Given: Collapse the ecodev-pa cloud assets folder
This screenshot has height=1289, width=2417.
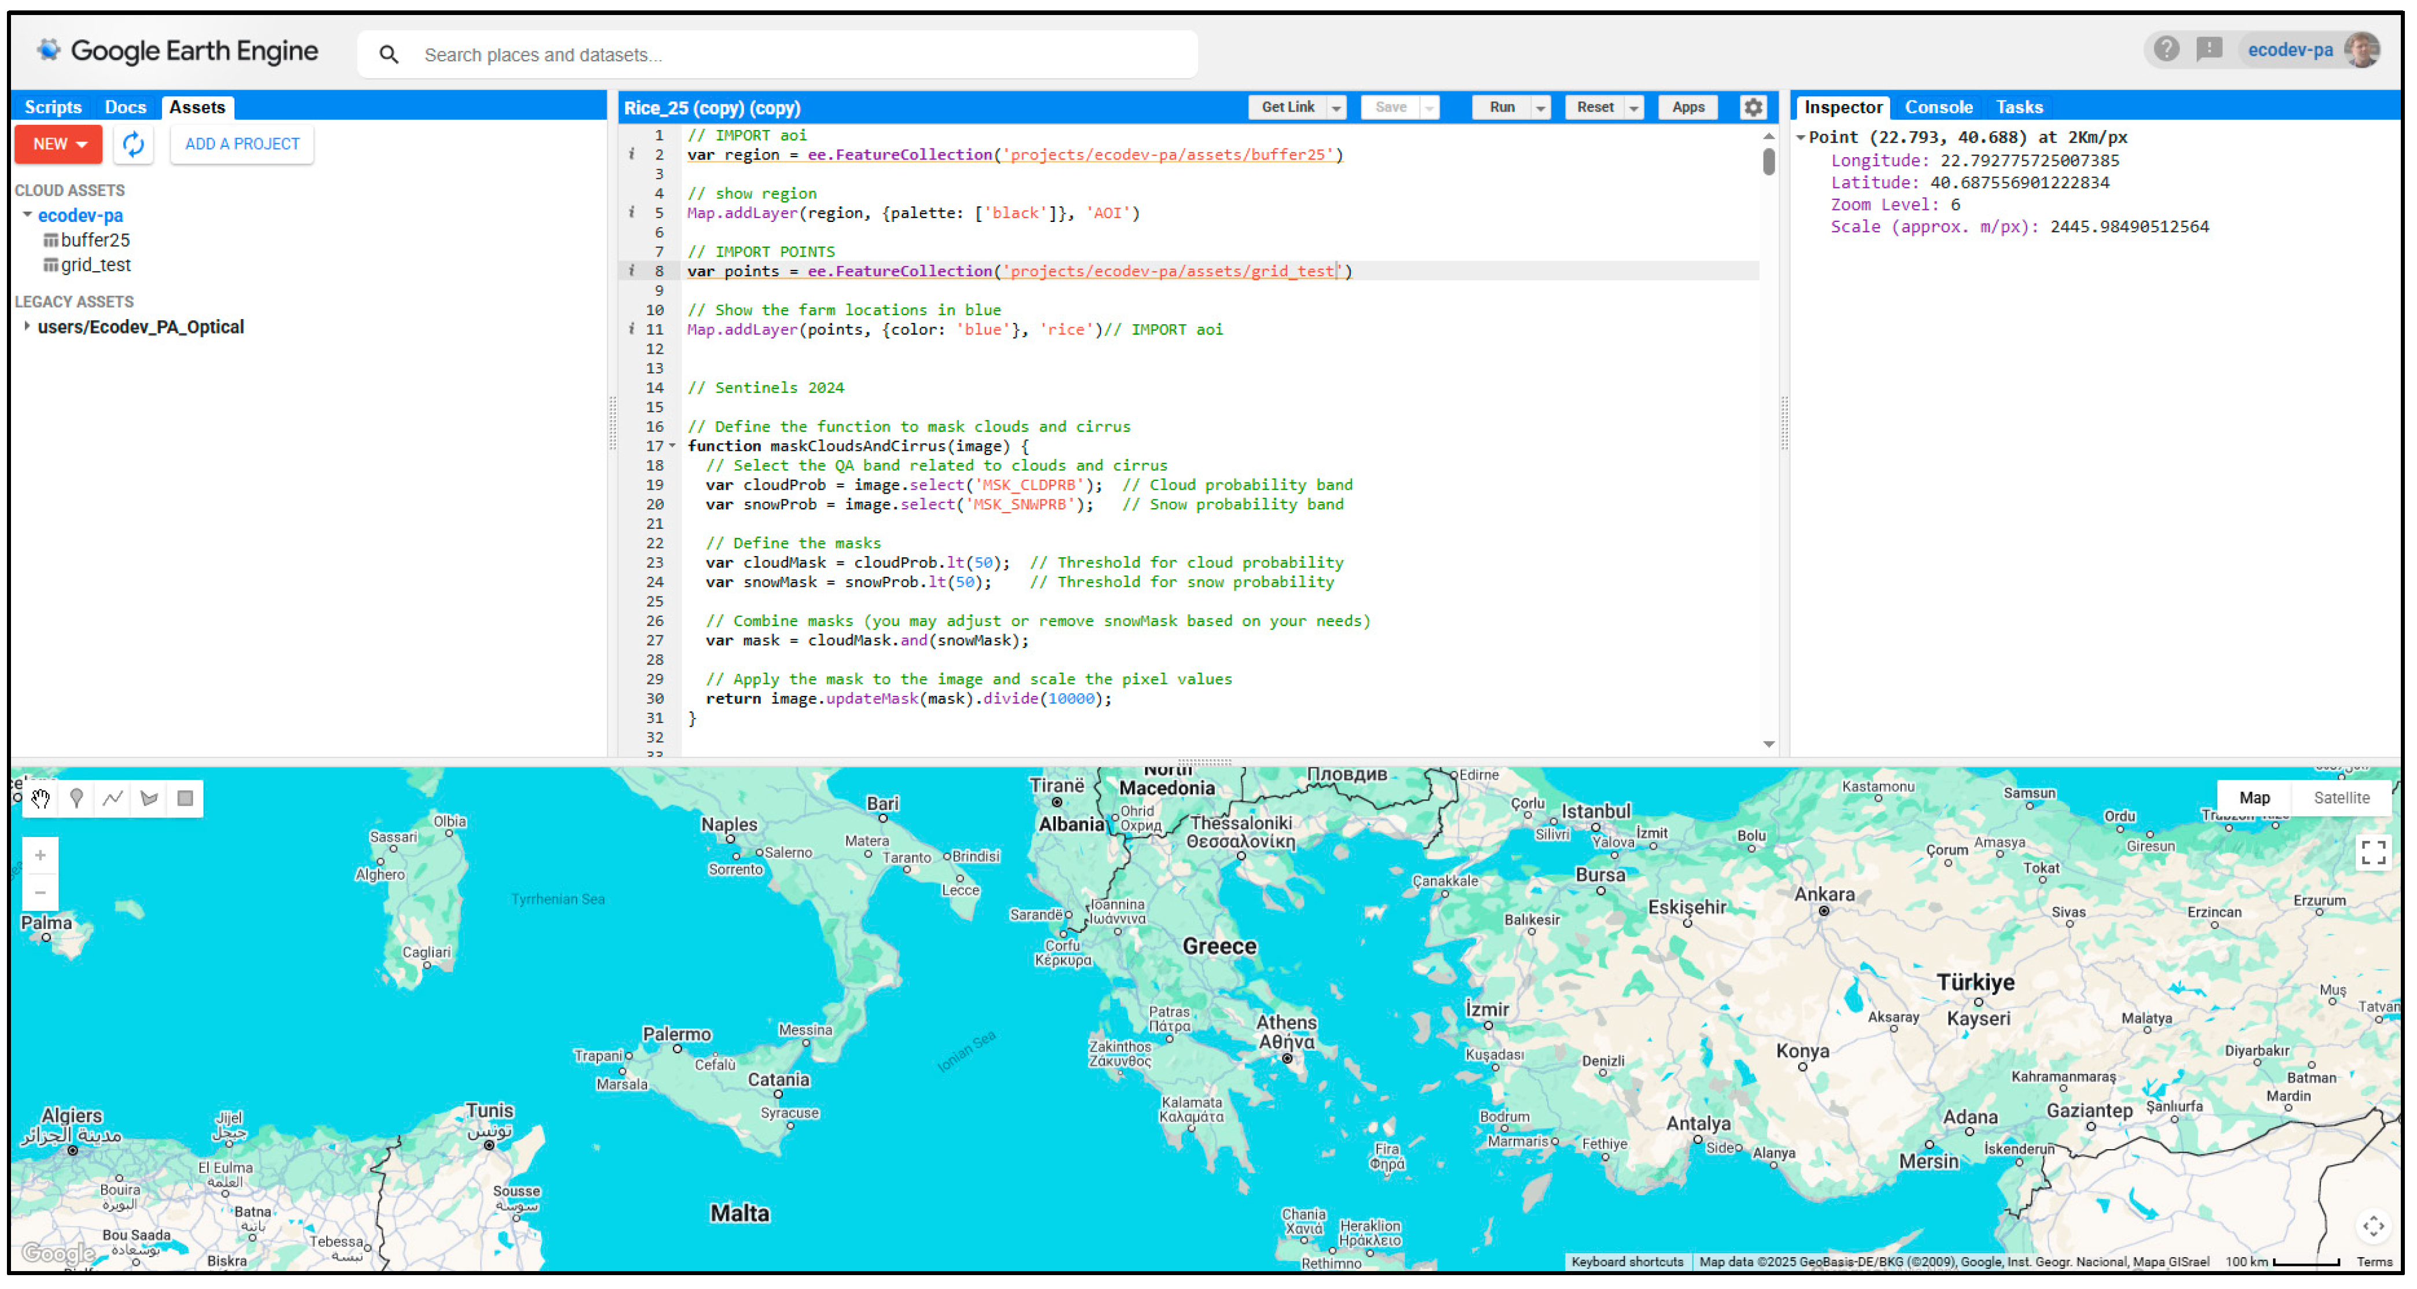Looking at the screenshot, I should tap(27, 215).
